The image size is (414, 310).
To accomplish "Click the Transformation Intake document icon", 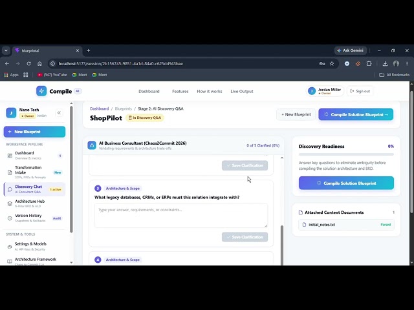I will 10,172.
